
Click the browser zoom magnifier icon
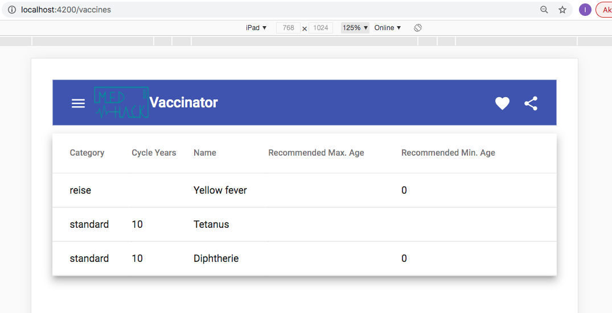[544, 10]
